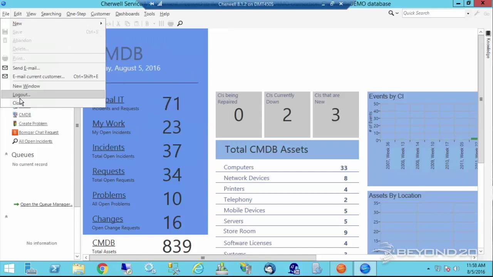Open the Edit menu

point(18,14)
